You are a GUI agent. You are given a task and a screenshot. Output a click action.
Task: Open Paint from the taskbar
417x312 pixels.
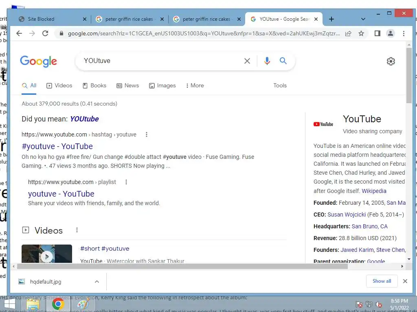coord(84,304)
